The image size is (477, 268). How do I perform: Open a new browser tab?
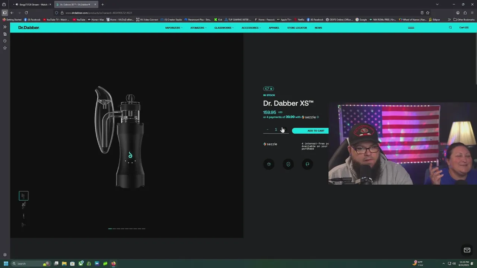[102, 4]
